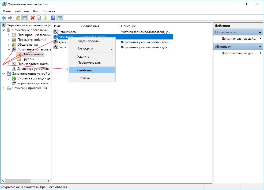Screen dimensions: 264x190
Task: Click the red X Delete toolbar icon
Action: tap(32, 18)
